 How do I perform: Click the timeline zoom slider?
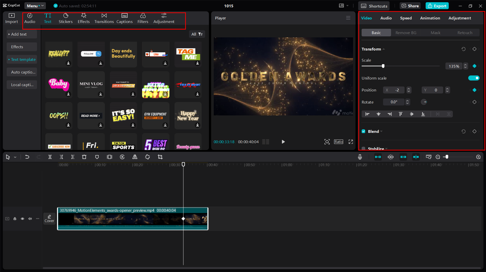458,157
